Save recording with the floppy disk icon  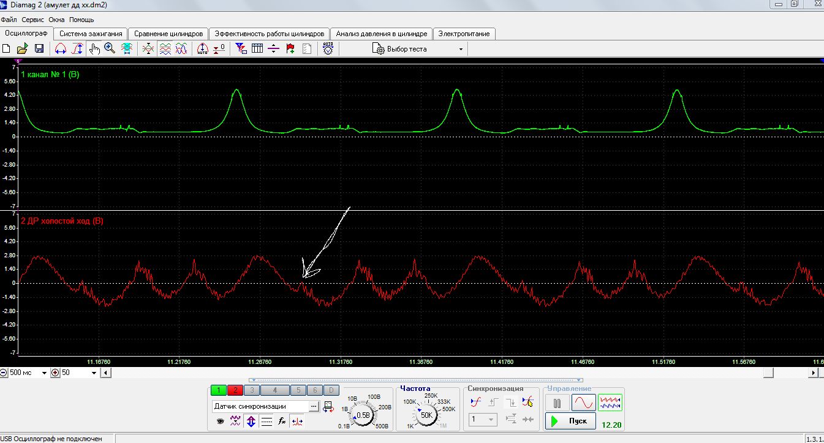click(x=39, y=49)
